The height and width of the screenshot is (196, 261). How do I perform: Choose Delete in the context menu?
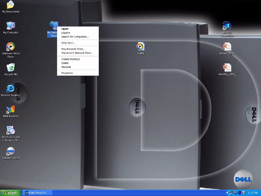[78, 63]
